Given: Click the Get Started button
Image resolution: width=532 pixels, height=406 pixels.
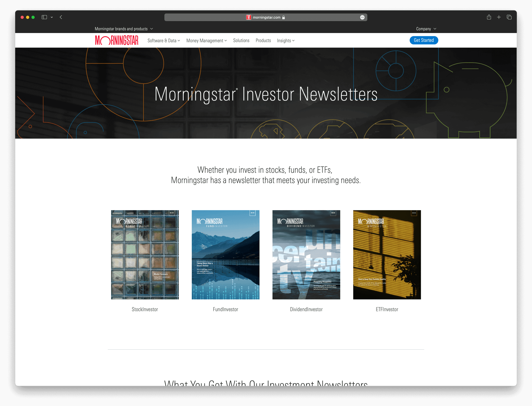Looking at the screenshot, I should click(424, 40).
